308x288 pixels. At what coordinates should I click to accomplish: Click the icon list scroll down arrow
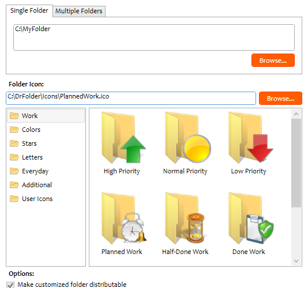coord(296,261)
